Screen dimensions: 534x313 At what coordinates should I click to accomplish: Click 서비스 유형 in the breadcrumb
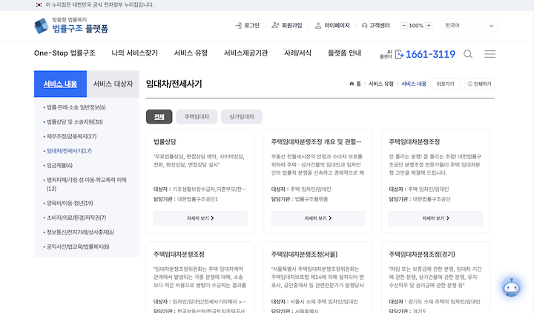coord(380,84)
